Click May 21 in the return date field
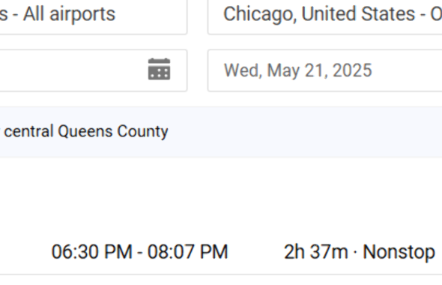Screen dimensions: 442x285 297,70
